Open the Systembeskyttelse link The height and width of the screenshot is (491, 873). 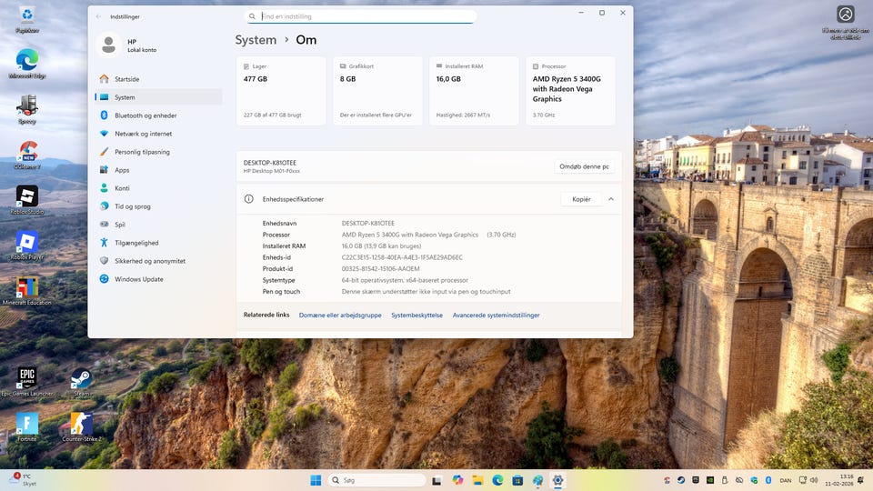click(416, 316)
